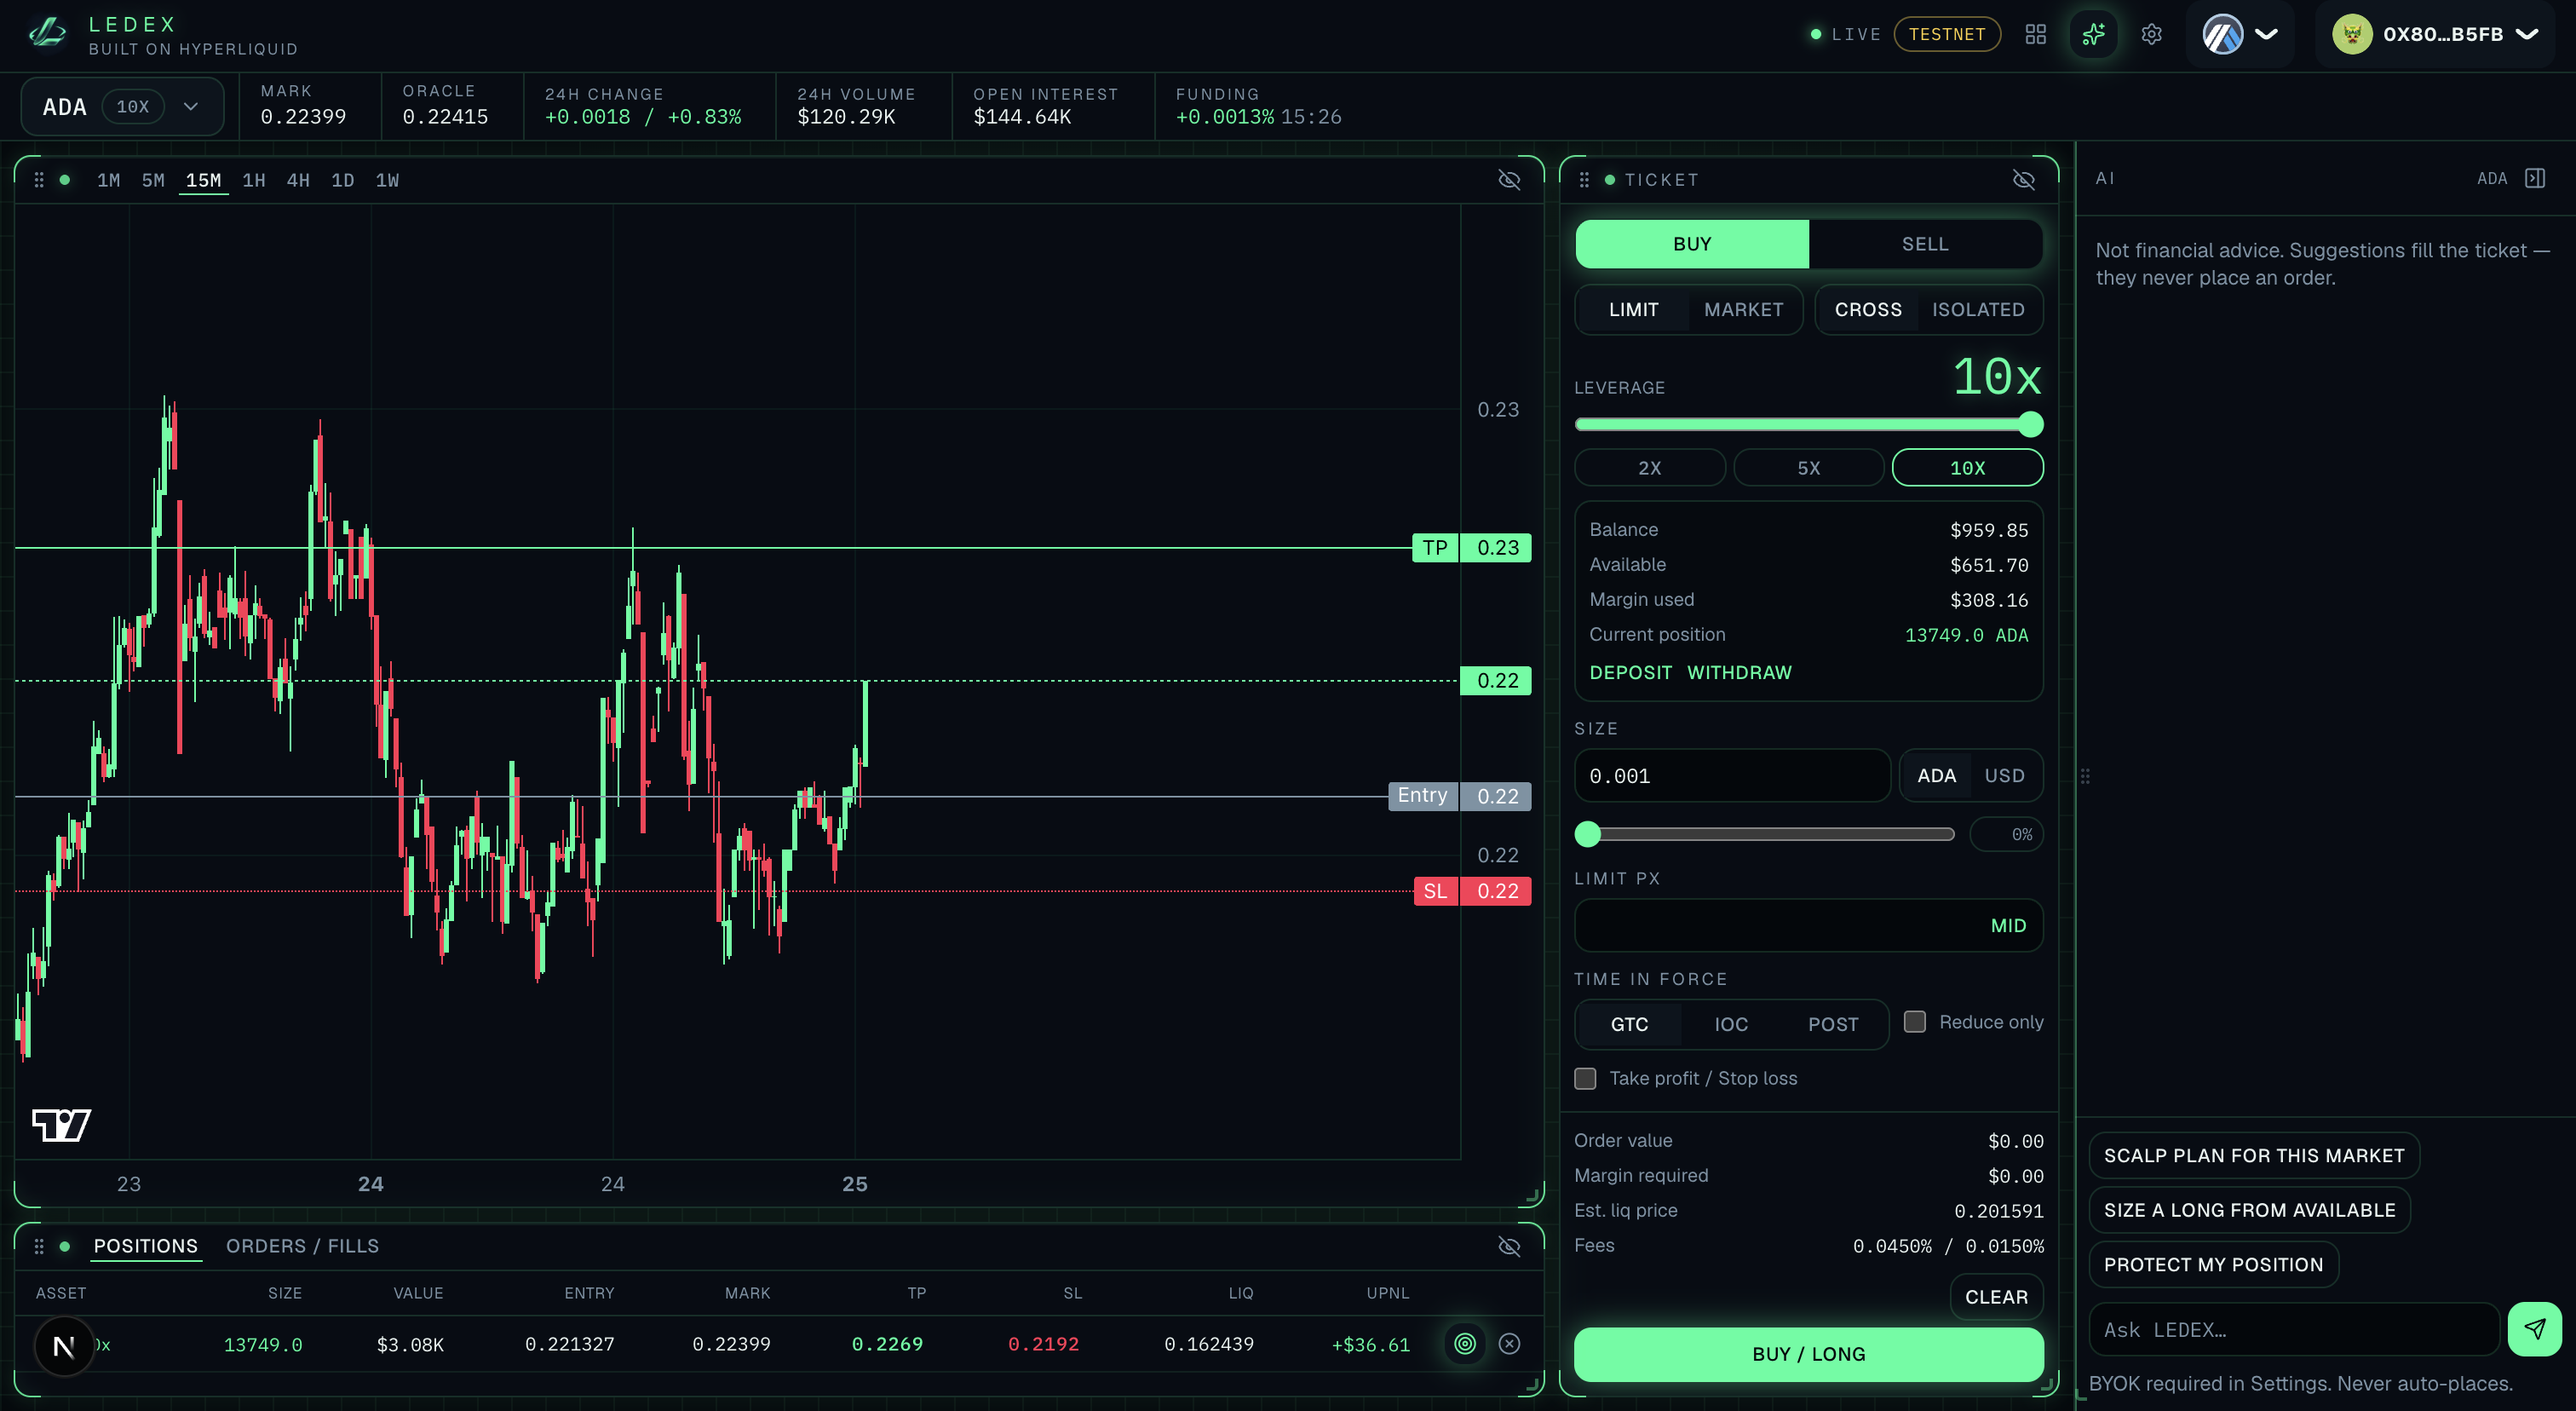Select GTC time in force

tap(1629, 1024)
